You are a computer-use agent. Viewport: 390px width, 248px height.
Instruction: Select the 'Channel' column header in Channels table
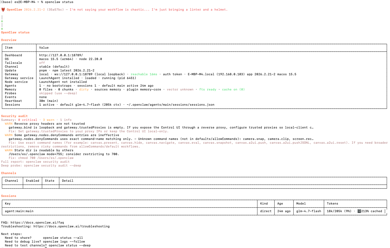pos(12,181)
